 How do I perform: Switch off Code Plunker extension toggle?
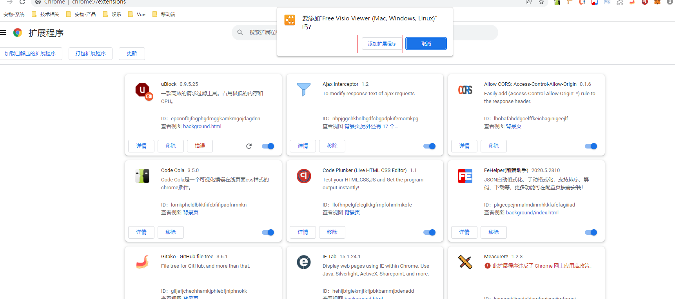click(430, 232)
